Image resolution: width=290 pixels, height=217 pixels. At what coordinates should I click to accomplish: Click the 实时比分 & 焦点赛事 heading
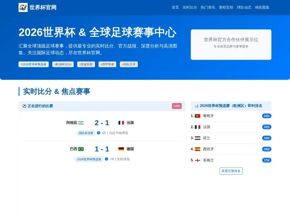click(x=57, y=92)
